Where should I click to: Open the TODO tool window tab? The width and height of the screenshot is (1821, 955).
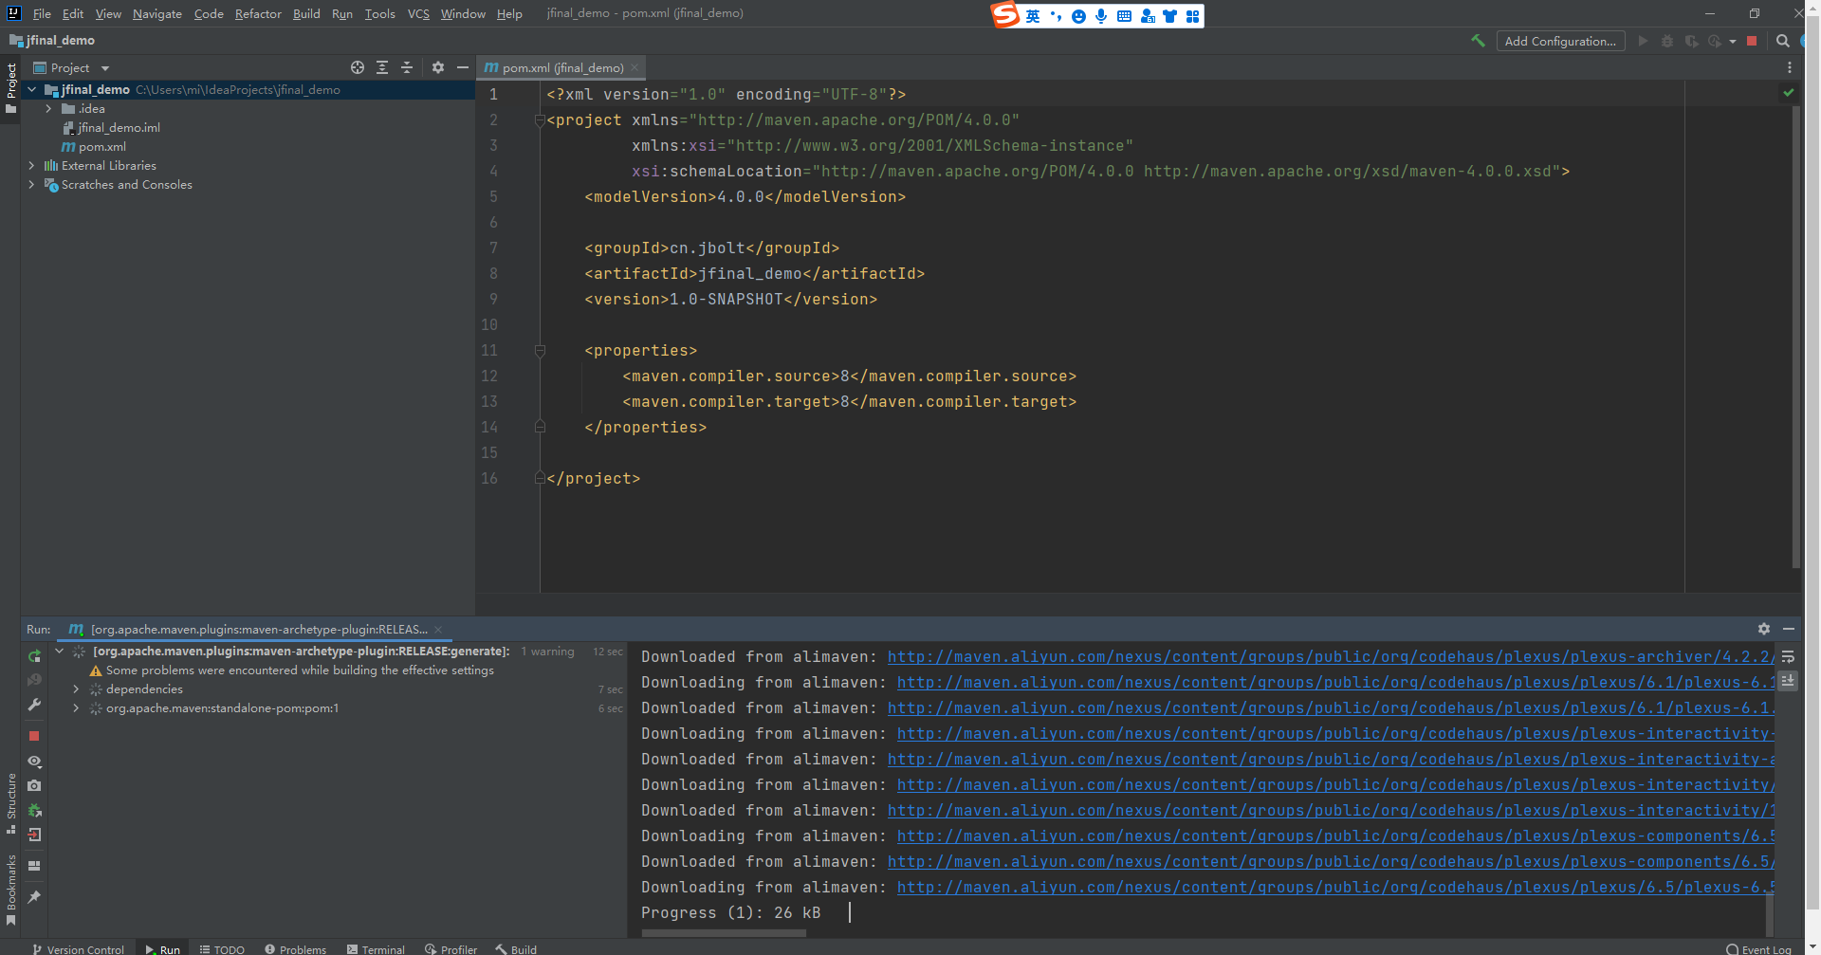coord(222,948)
